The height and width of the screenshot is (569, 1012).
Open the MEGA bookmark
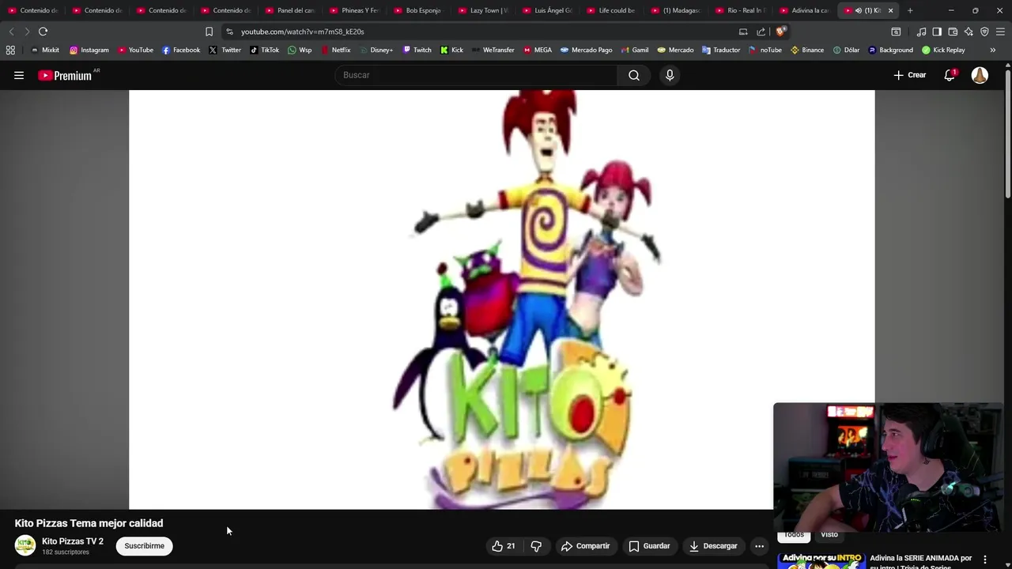[538, 50]
